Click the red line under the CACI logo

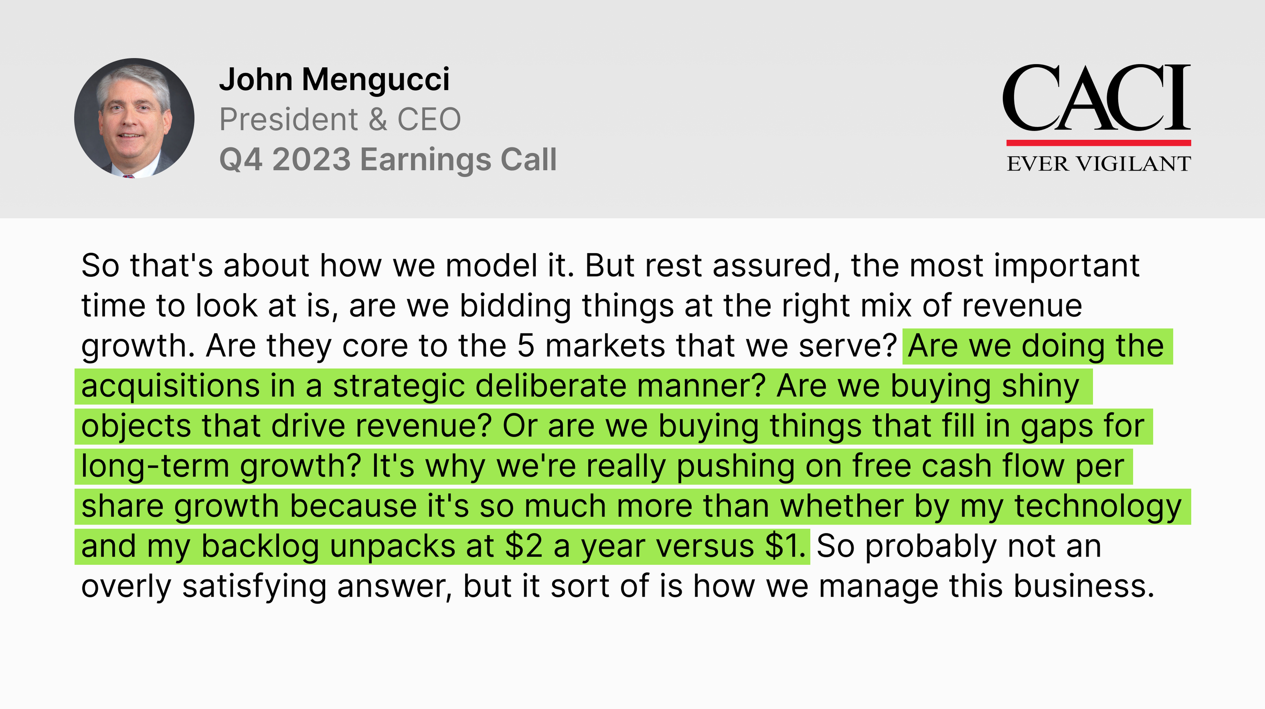click(1099, 143)
